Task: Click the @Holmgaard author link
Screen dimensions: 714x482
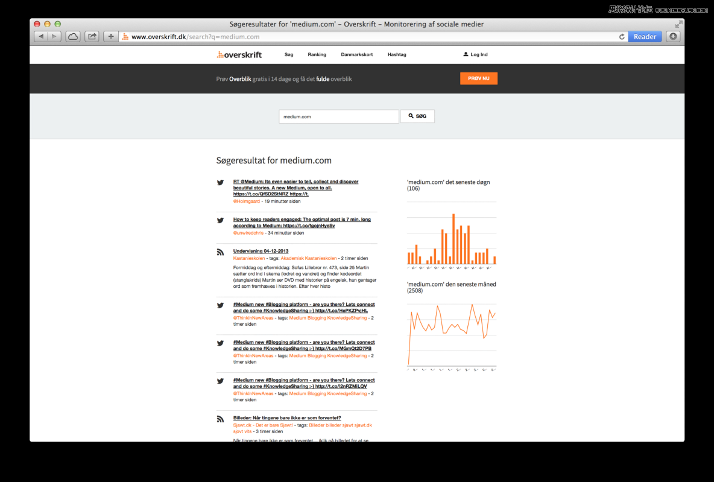Action: pos(247,201)
